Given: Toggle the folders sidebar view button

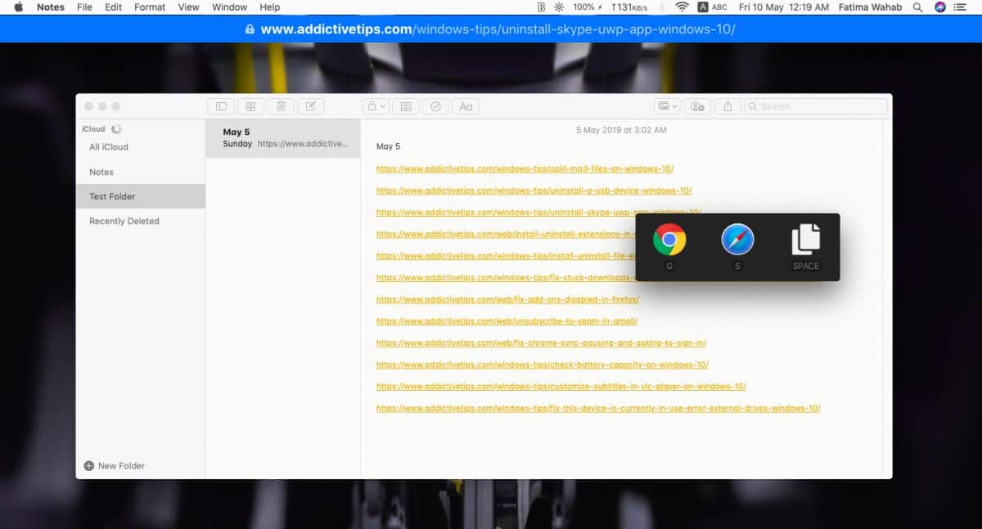Looking at the screenshot, I should point(221,106).
